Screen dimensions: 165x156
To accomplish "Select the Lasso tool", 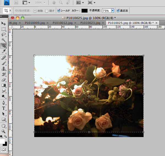I will [x=4, y=35].
